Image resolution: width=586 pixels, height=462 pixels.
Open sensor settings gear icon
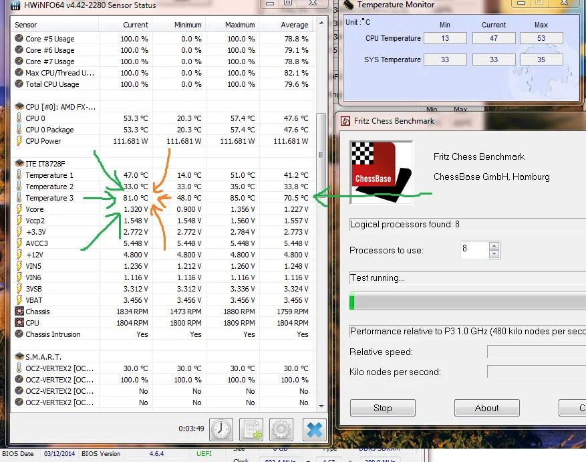point(281,429)
